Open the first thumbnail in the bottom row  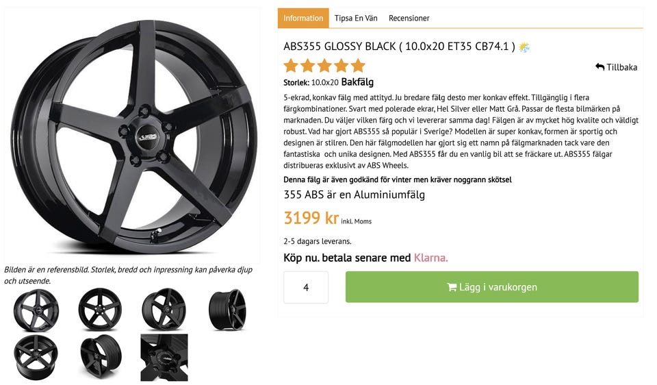click(36, 357)
